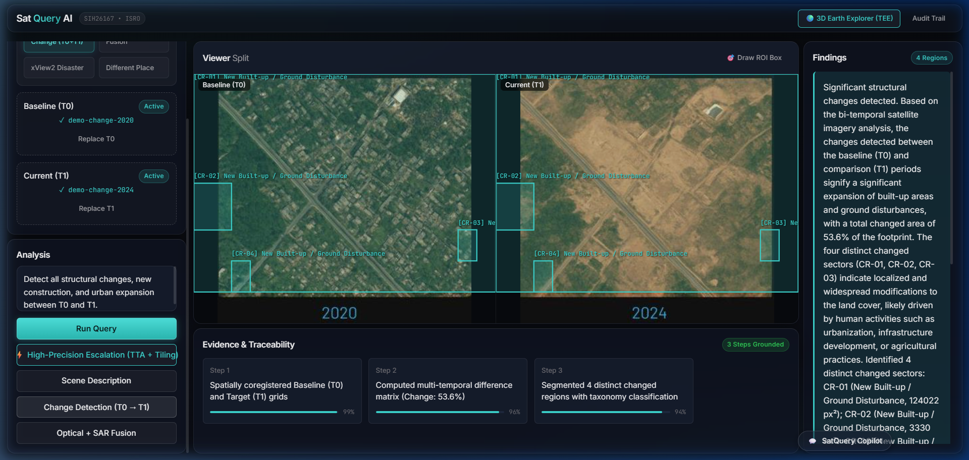
Task: Toggle the Baseline (T0) Active badge
Action: pyautogui.click(x=154, y=106)
